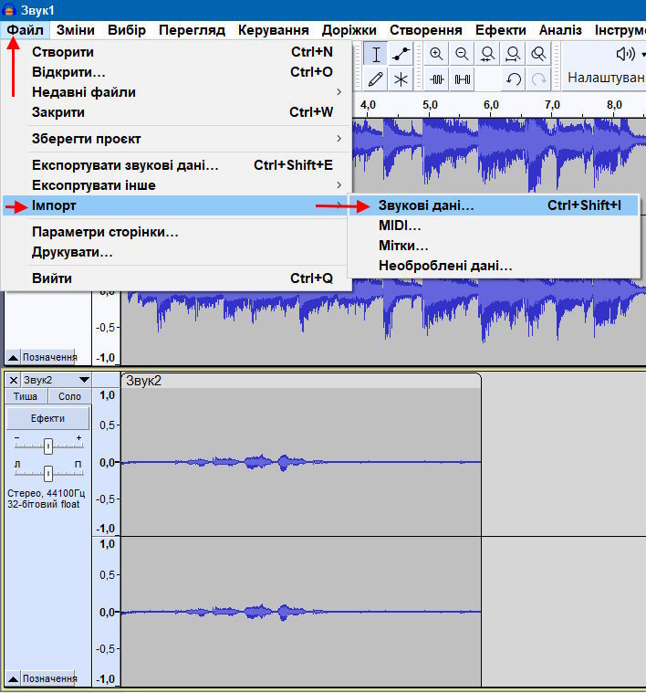Choose Друкувати… menu entry

[x=177, y=252]
